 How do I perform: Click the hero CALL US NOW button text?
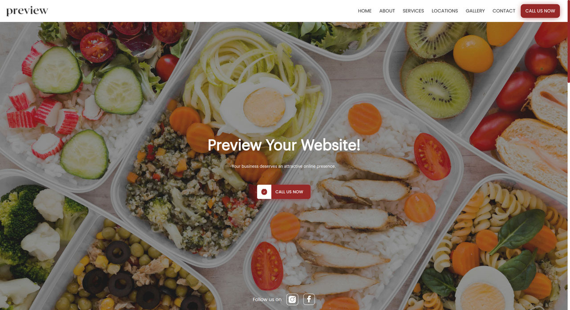[289, 192]
